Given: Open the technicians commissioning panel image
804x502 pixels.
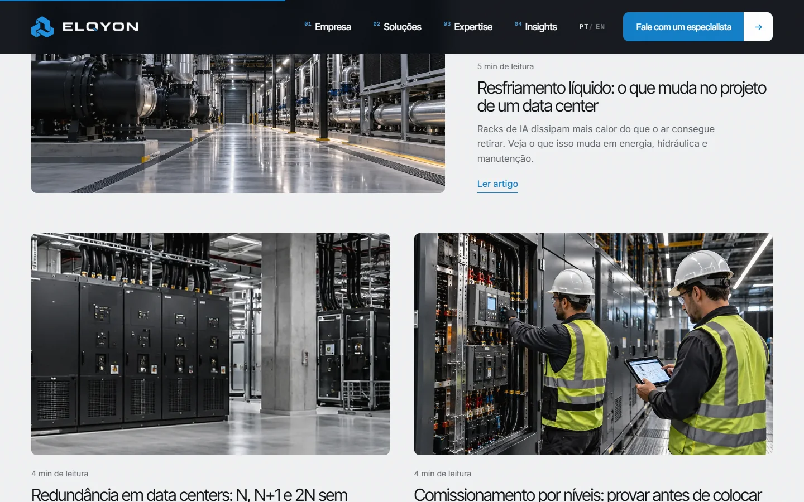Looking at the screenshot, I should [x=594, y=344].
